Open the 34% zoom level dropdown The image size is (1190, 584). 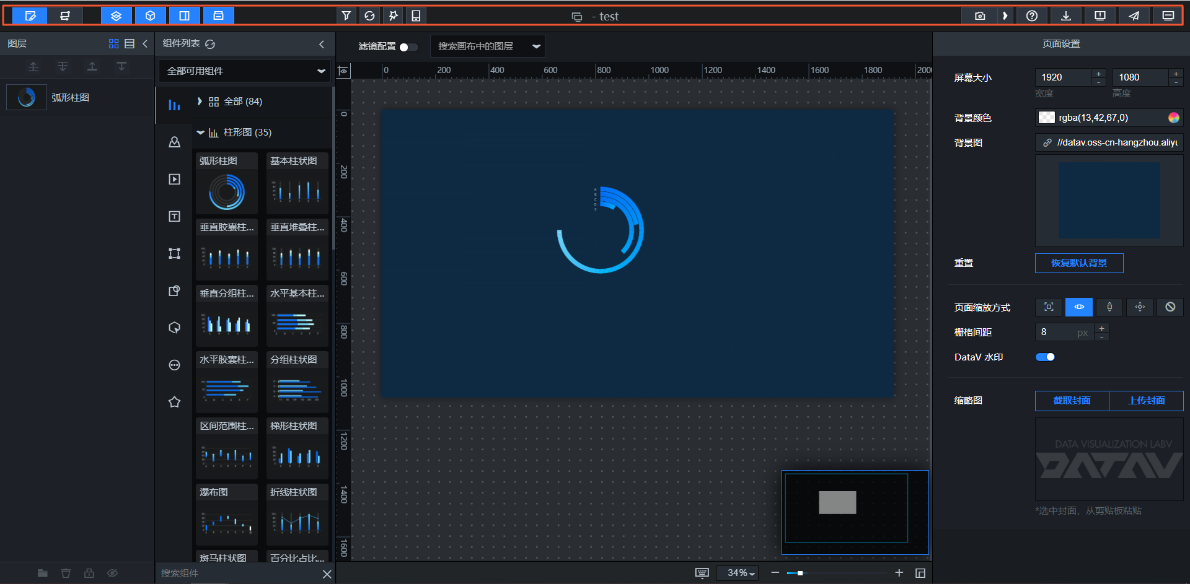click(742, 573)
